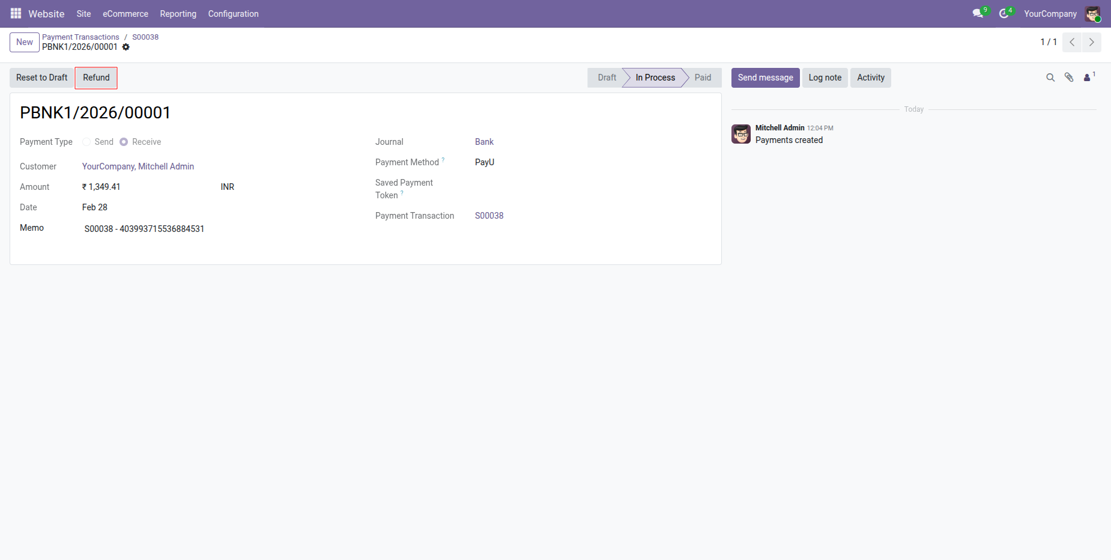
Task: Open payment transaction S00038 link
Action: 489,216
